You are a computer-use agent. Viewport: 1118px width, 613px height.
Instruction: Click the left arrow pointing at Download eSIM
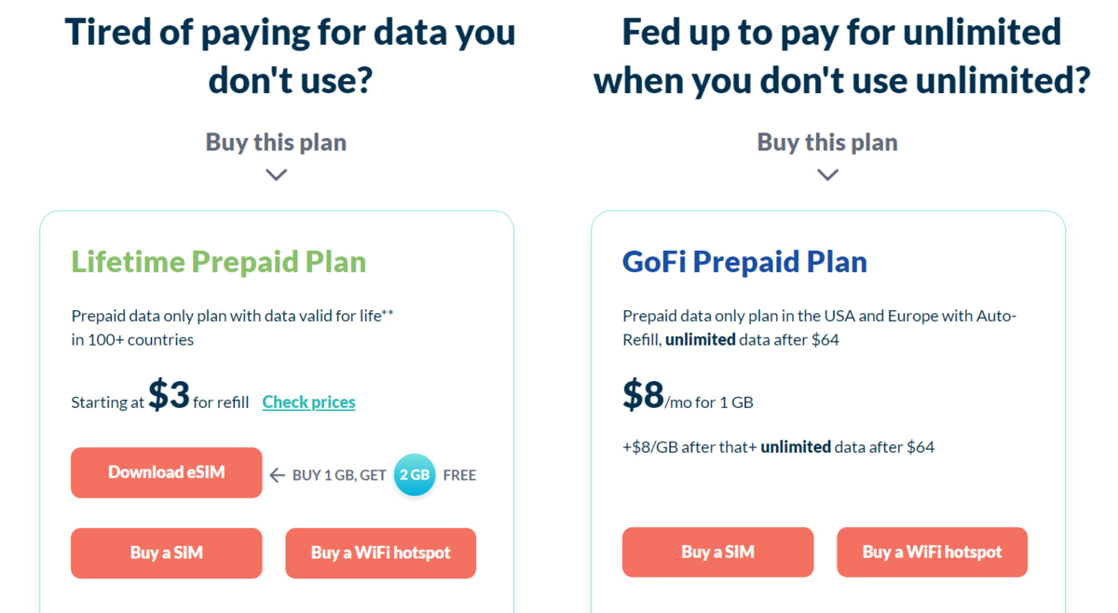pos(277,474)
